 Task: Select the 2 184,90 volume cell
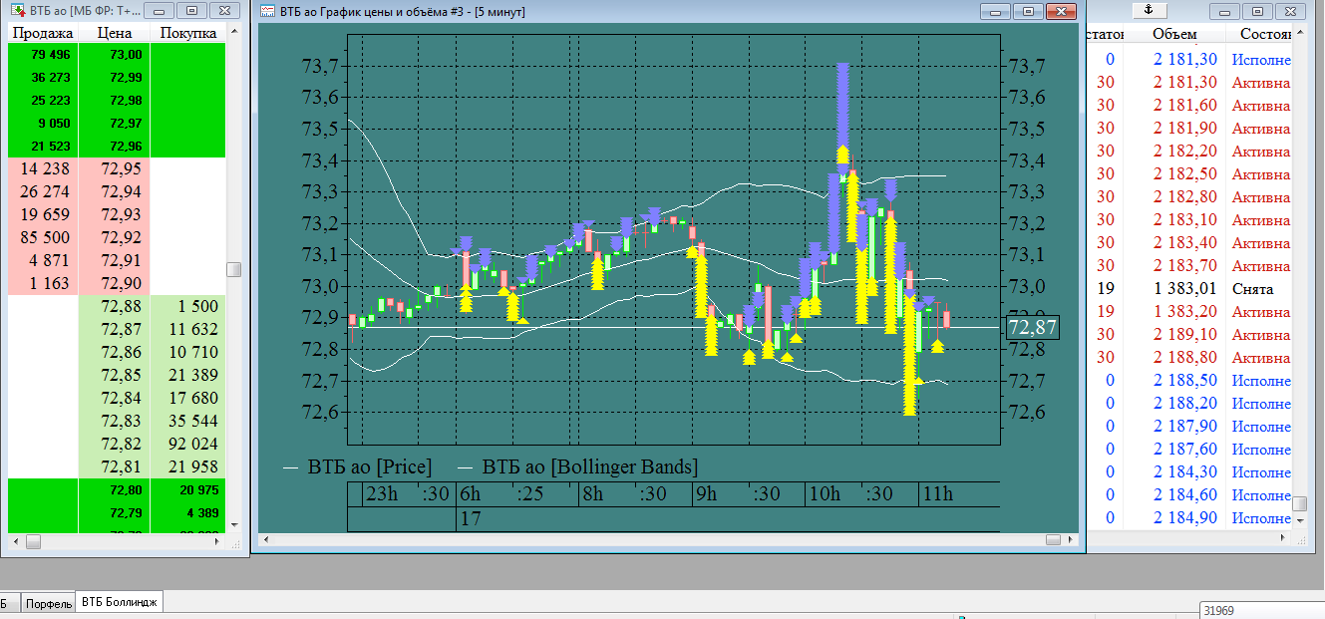point(1174,518)
